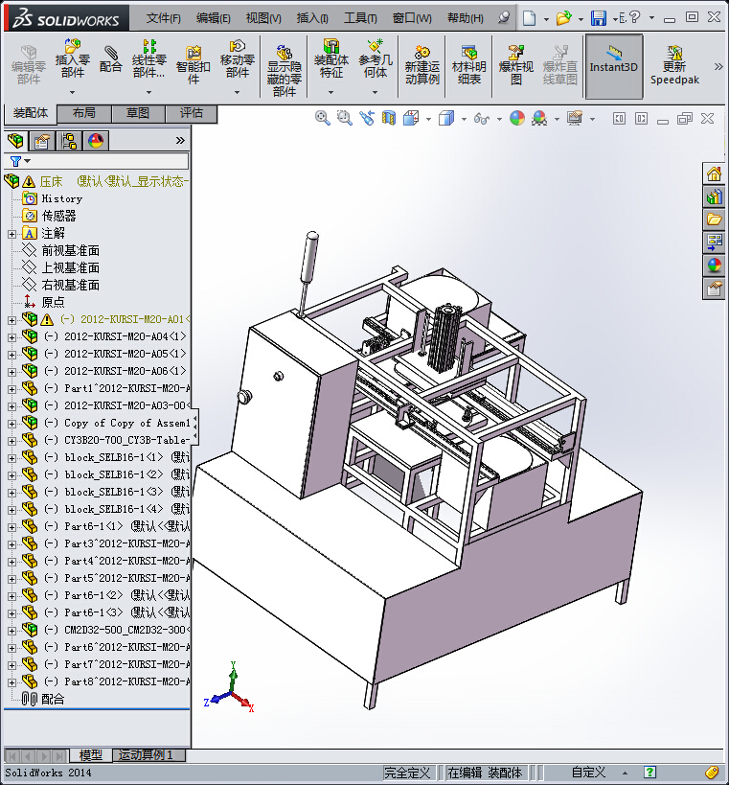Click the Insert Components (插入零部件) icon
This screenshot has width=729, height=785.
click(x=73, y=58)
